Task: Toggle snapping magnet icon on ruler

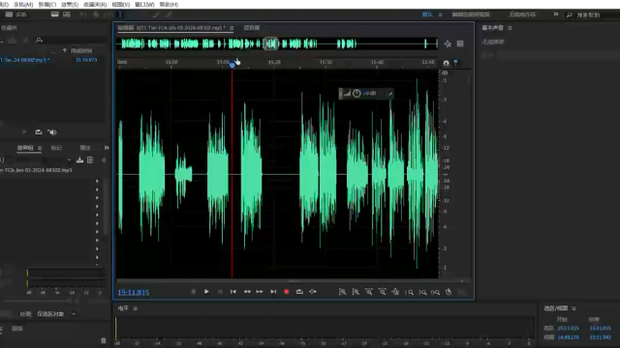Action: click(446, 63)
